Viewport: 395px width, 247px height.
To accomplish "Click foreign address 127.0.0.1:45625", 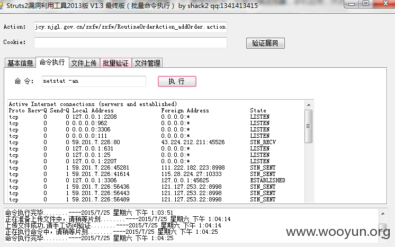I will pyautogui.click(x=185, y=180).
